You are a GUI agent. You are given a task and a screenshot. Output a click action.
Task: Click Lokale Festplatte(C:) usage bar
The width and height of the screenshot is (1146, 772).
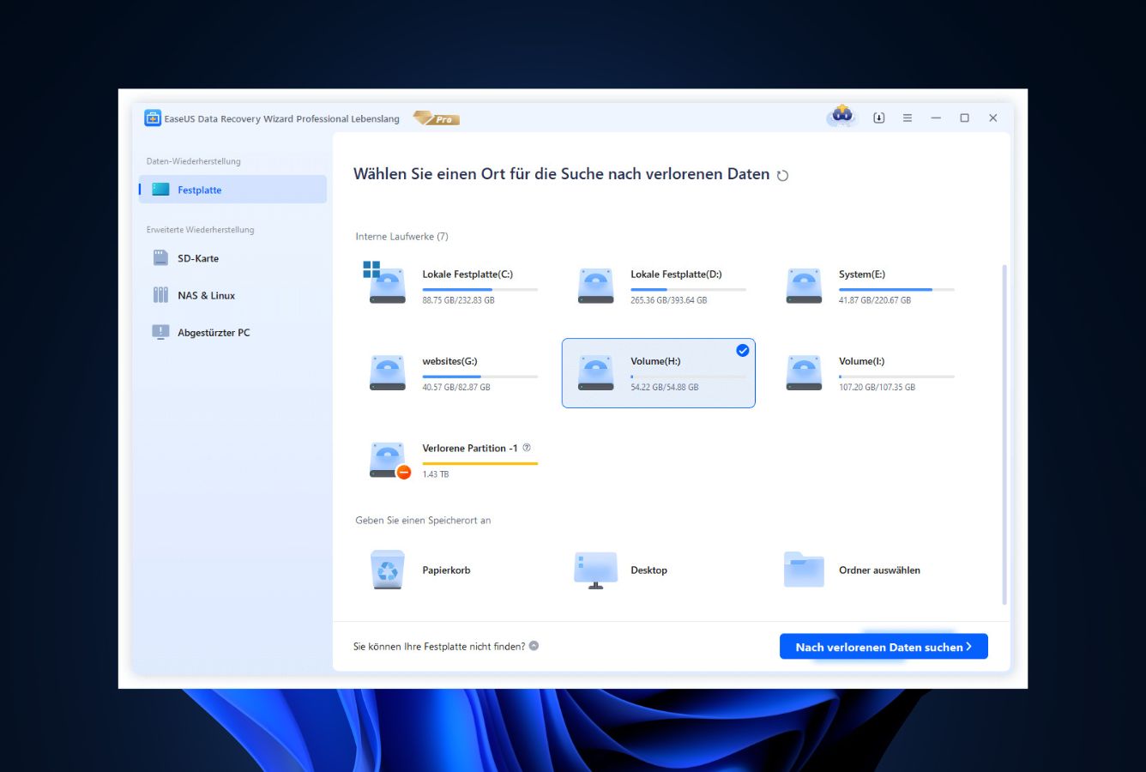[x=480, y=290]
